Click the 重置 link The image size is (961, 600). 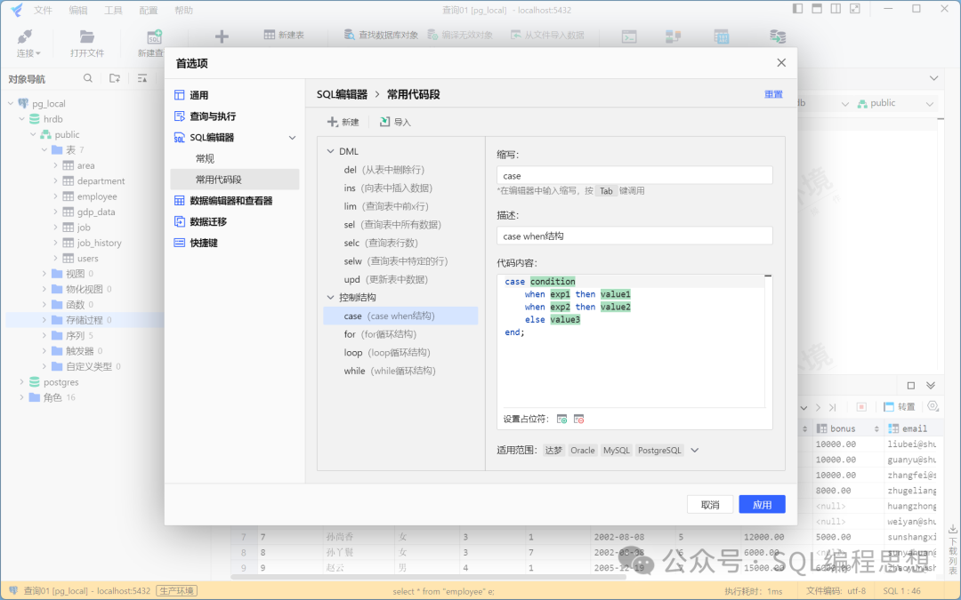(x=773, y=94)
